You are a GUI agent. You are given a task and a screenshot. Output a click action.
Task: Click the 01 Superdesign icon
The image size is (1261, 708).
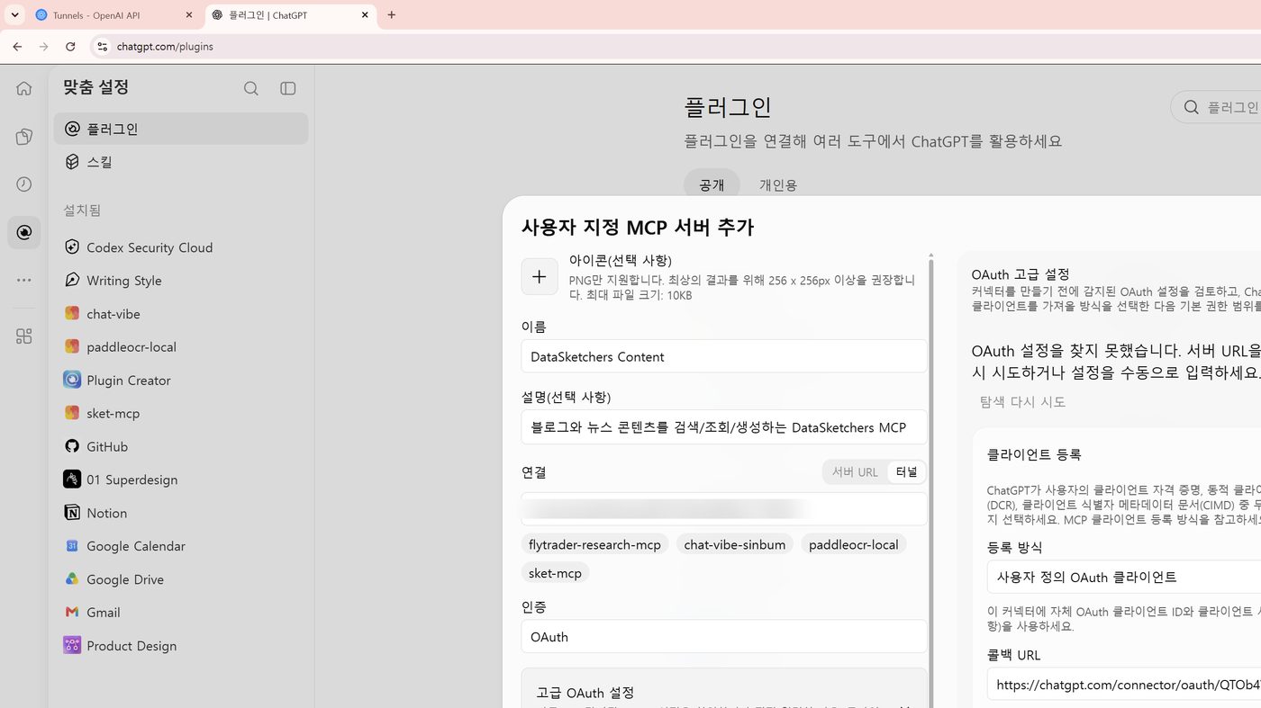click(72, 479)
